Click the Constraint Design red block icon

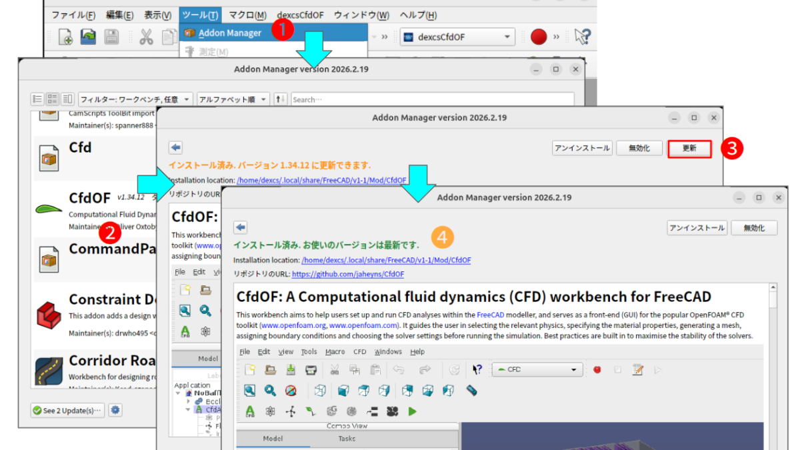tap(49, 313)
